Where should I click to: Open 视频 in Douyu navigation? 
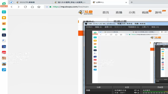[145, 13]
